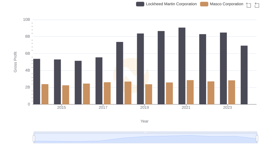This screenshot has height=151, width=263.
Task: Click the Gross Profit axis title
Action: (15, 62)
